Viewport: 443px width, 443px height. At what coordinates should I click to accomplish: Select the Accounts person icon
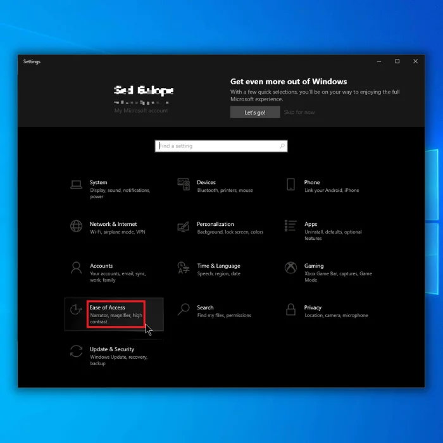76,268
